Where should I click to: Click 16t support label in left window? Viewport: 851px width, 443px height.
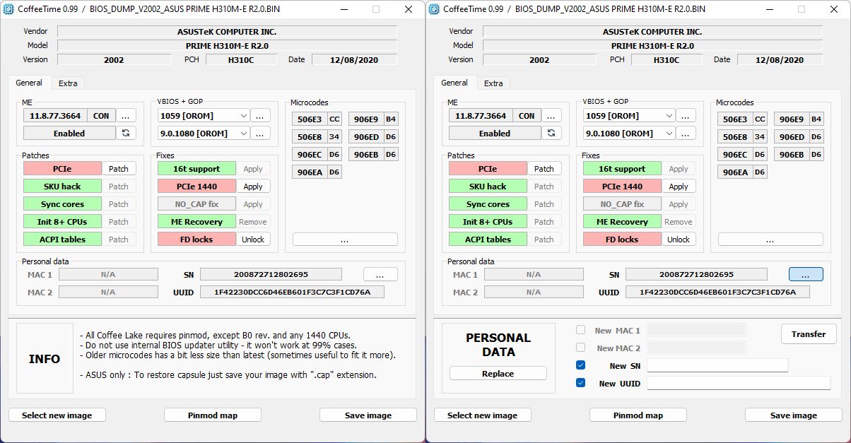tap(196, 168)
